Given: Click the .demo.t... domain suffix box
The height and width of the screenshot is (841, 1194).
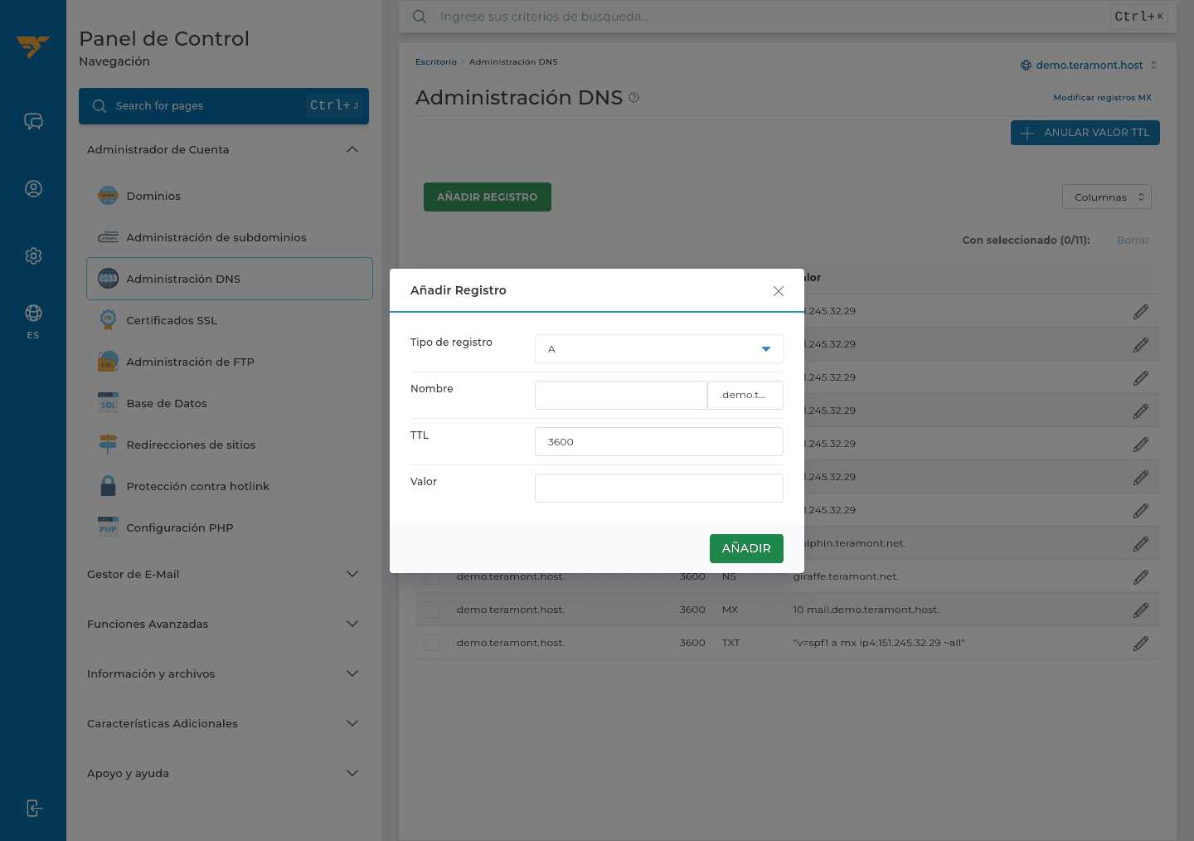Looking at the screenshot, I should click(x=745, y=395).
